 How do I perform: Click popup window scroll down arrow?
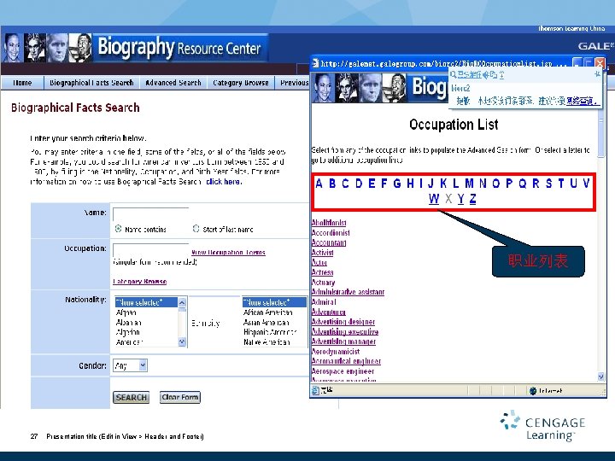pos(601,376)
